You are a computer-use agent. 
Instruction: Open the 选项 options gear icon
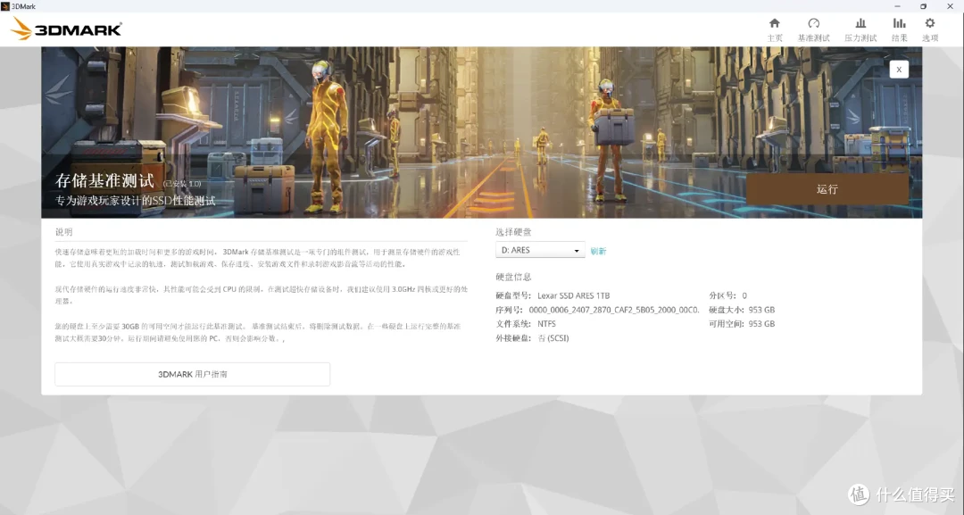(929, 23)
